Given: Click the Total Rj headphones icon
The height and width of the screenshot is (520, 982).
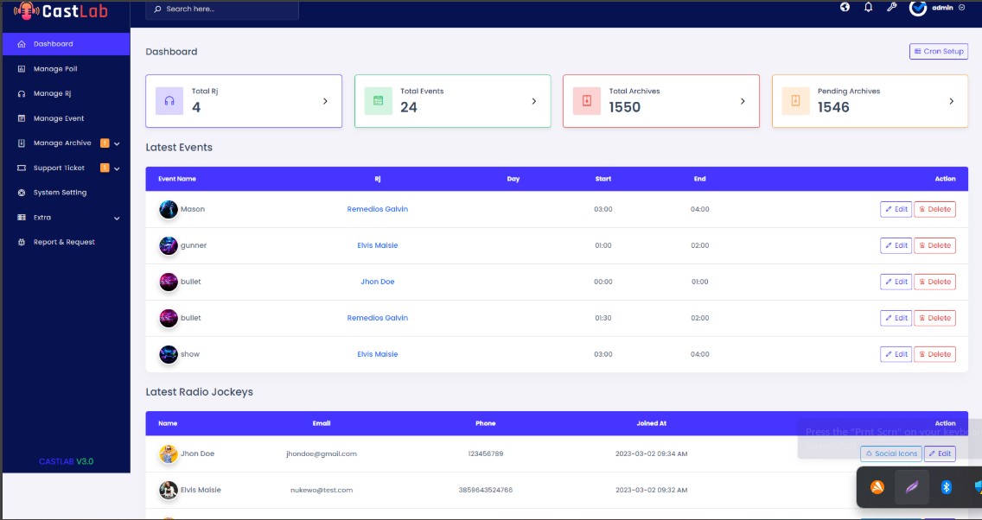Looking at the screenshot, I should (169, 101).
